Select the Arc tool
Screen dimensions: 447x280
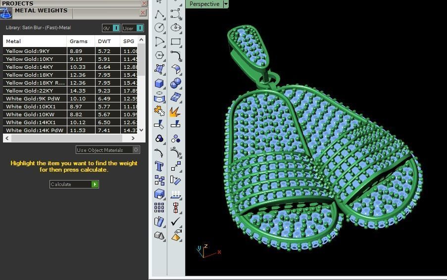coord(159,42)
